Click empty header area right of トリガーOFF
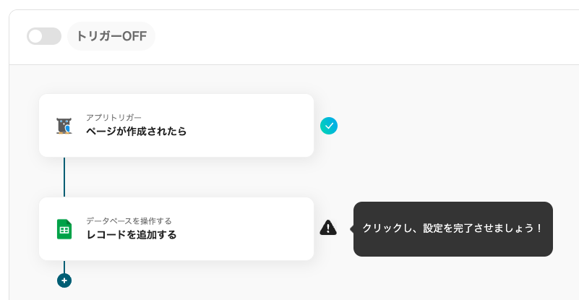 pyautogui.click(x=361, y=36)
